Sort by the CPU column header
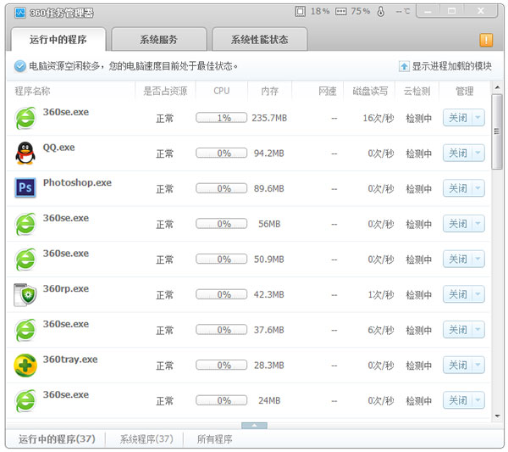Screen dimensions: 508x452 (222, 91)
